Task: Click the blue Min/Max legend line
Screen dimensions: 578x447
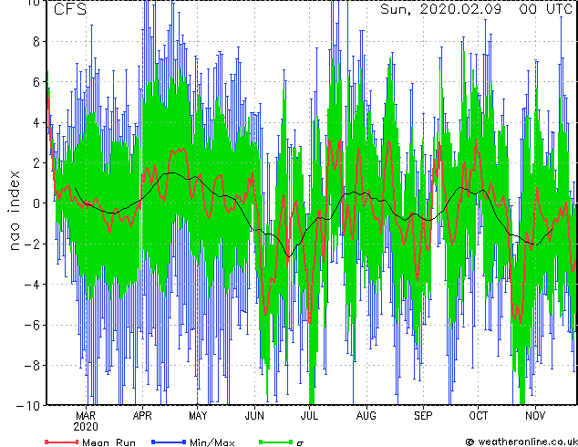Action: pos(169,442)
